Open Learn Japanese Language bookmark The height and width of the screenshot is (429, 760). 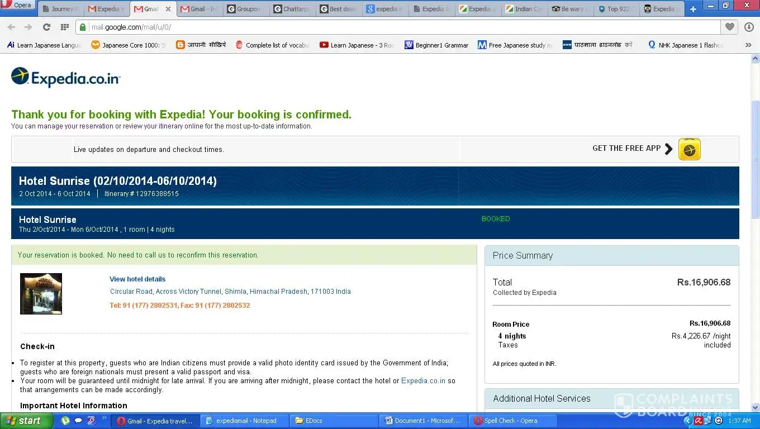coord(44,45)
